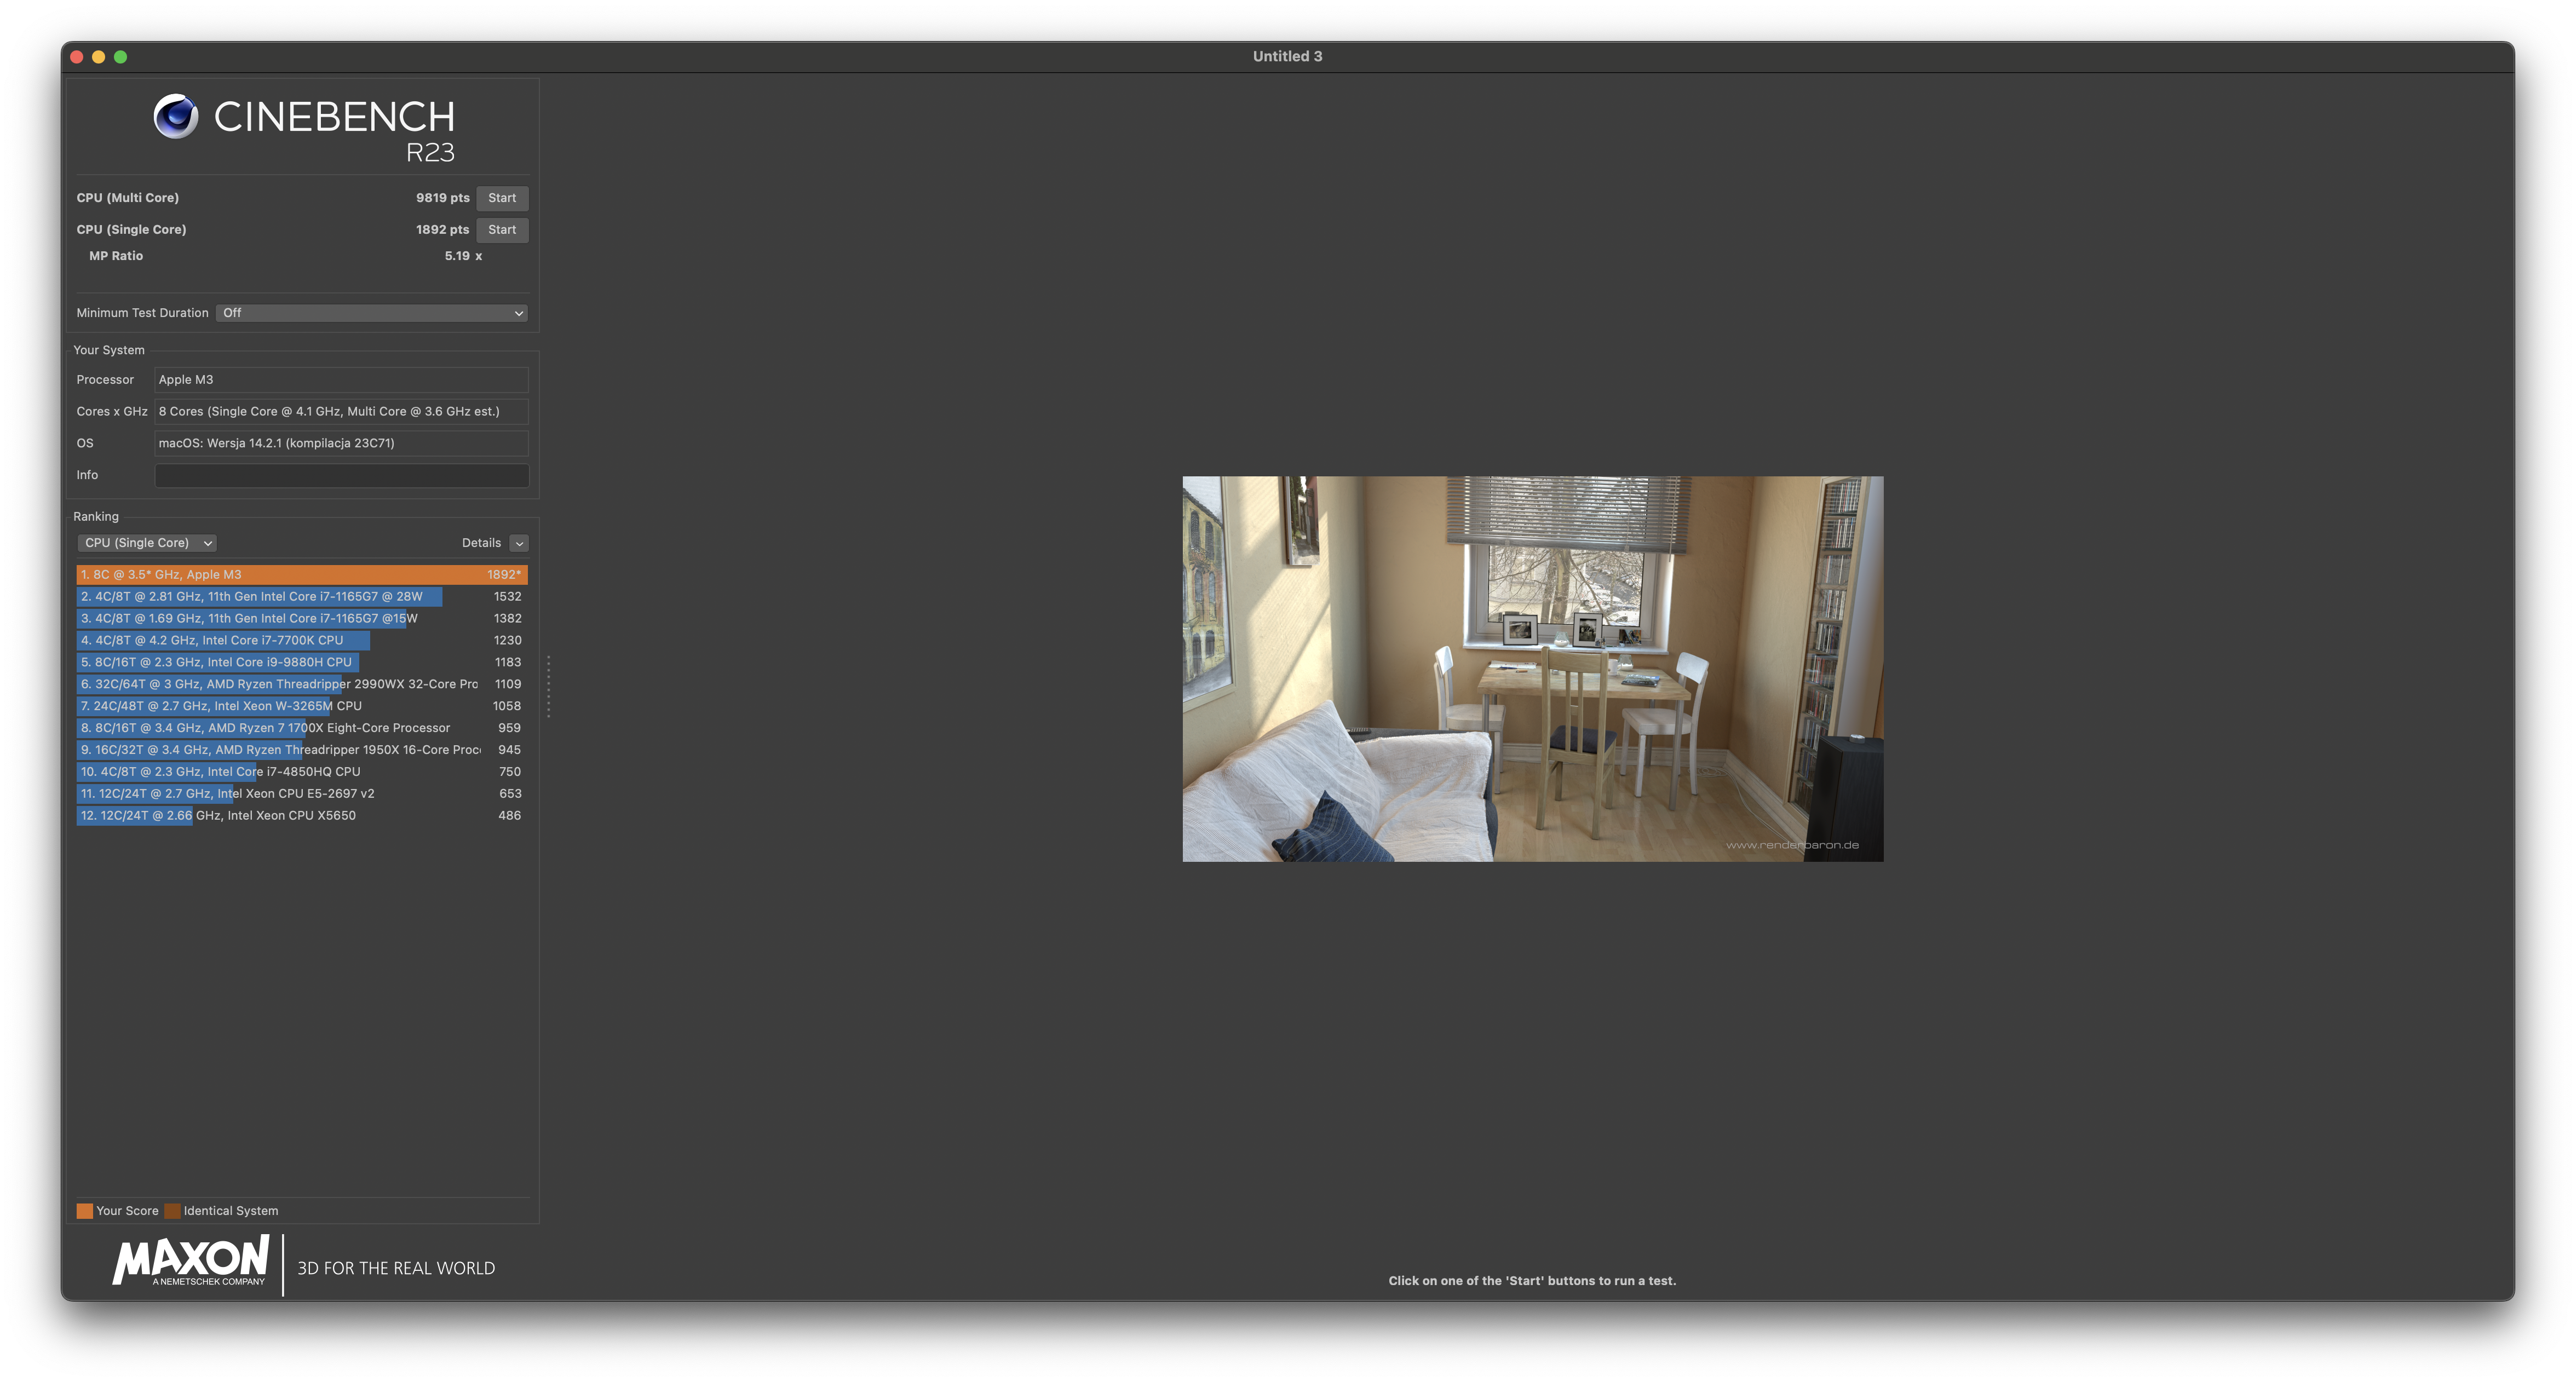Click the brown Identical System legend swatch
This screenshot has height=1382, width=2576.
tap(172, 1211)
